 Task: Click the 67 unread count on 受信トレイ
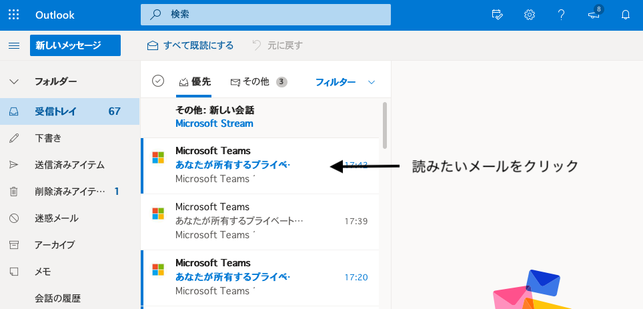click(x=115, y=111)
